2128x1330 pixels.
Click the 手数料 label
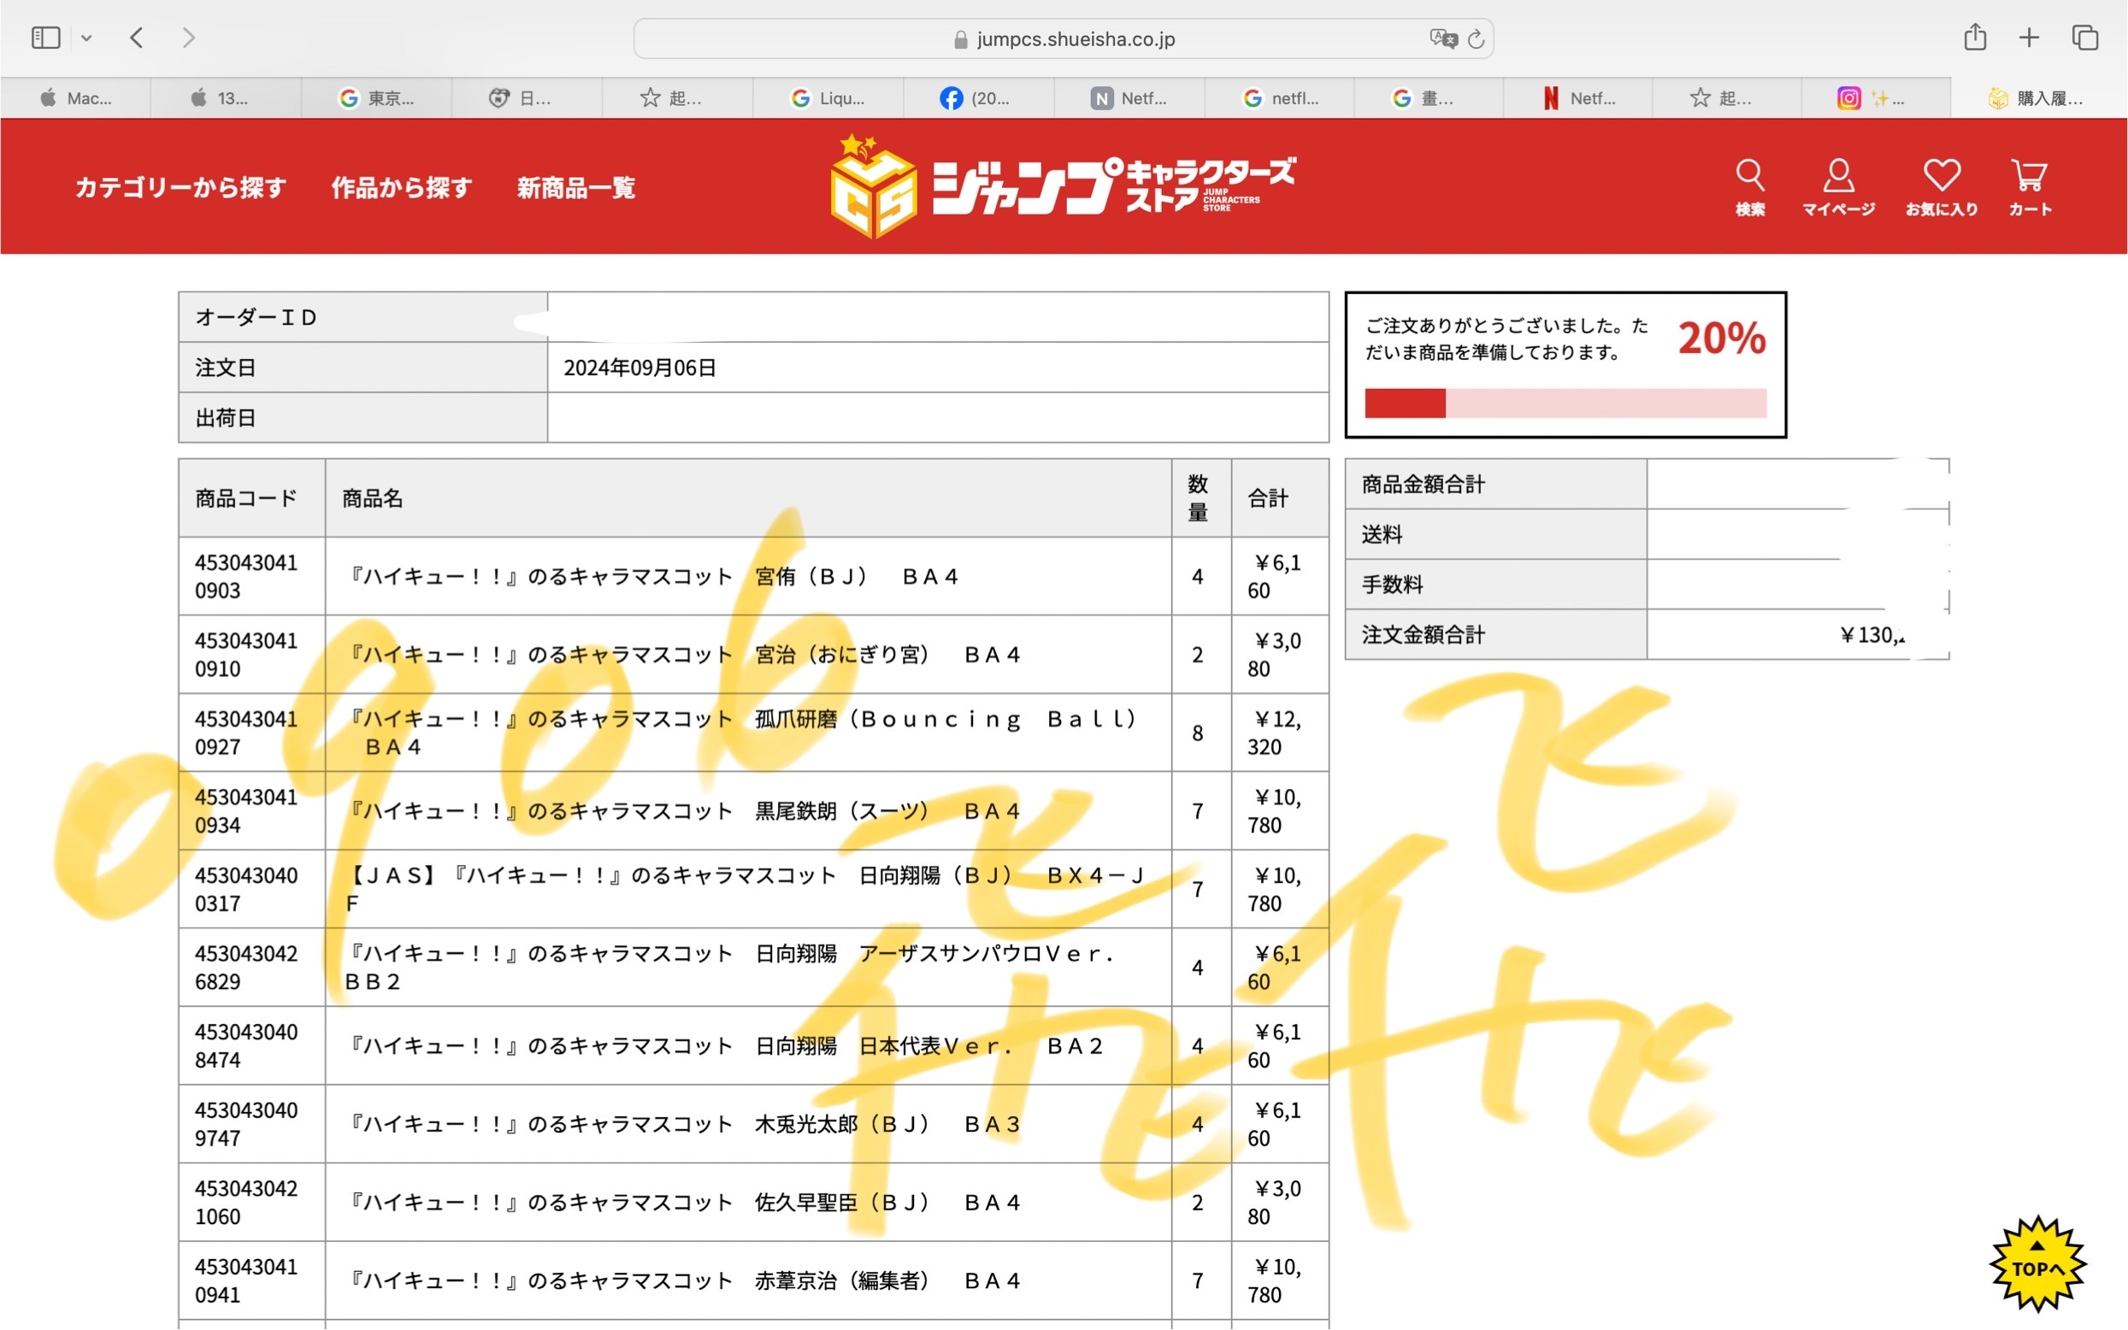click(x=1392, y=585)
